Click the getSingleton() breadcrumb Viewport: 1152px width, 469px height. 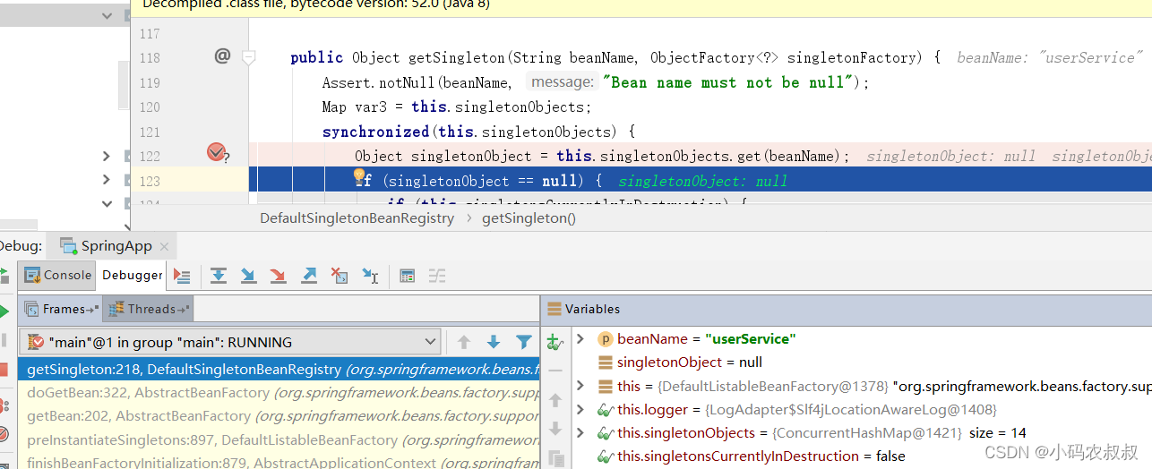(529, 217)
